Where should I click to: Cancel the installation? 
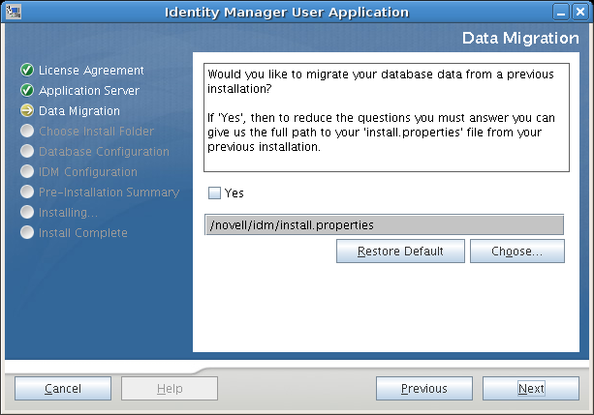click(63, 389)
